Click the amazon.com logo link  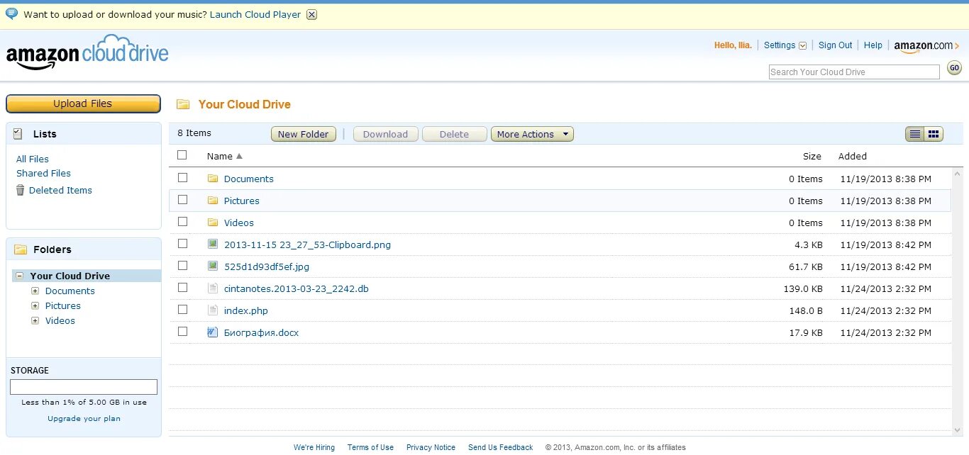click(926, 46)
